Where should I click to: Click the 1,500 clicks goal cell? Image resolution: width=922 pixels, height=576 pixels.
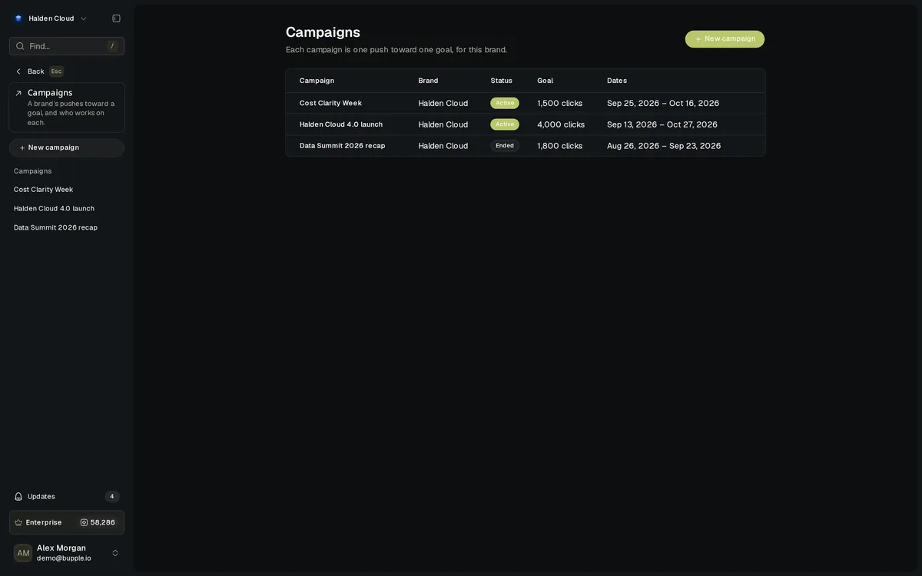tap(560, 103)
